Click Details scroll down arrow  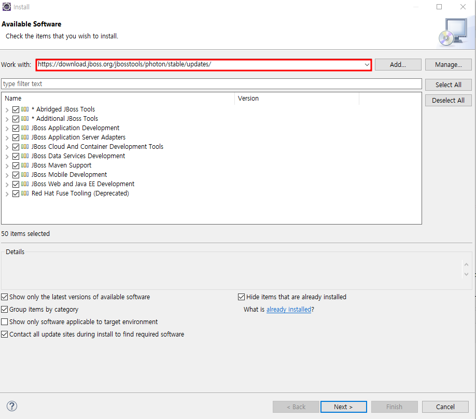pyautogui.click(x=466, y=274)
